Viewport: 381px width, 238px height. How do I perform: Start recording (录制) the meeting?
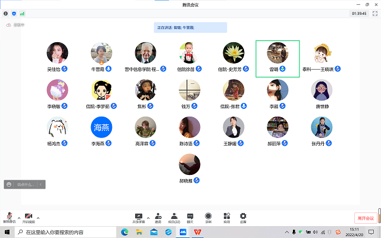(x=208, y=218)
